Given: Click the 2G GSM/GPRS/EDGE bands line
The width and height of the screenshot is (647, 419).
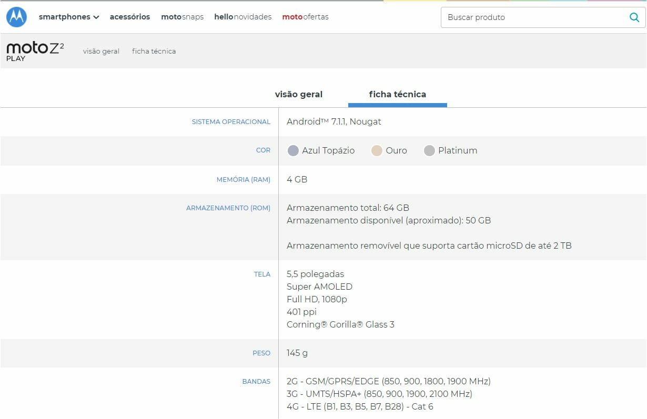Looking at the screenshot, I should coord(389,381).
